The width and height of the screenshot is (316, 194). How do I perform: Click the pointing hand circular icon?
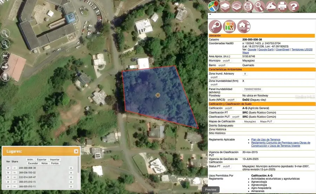click(x=215, y=26)
